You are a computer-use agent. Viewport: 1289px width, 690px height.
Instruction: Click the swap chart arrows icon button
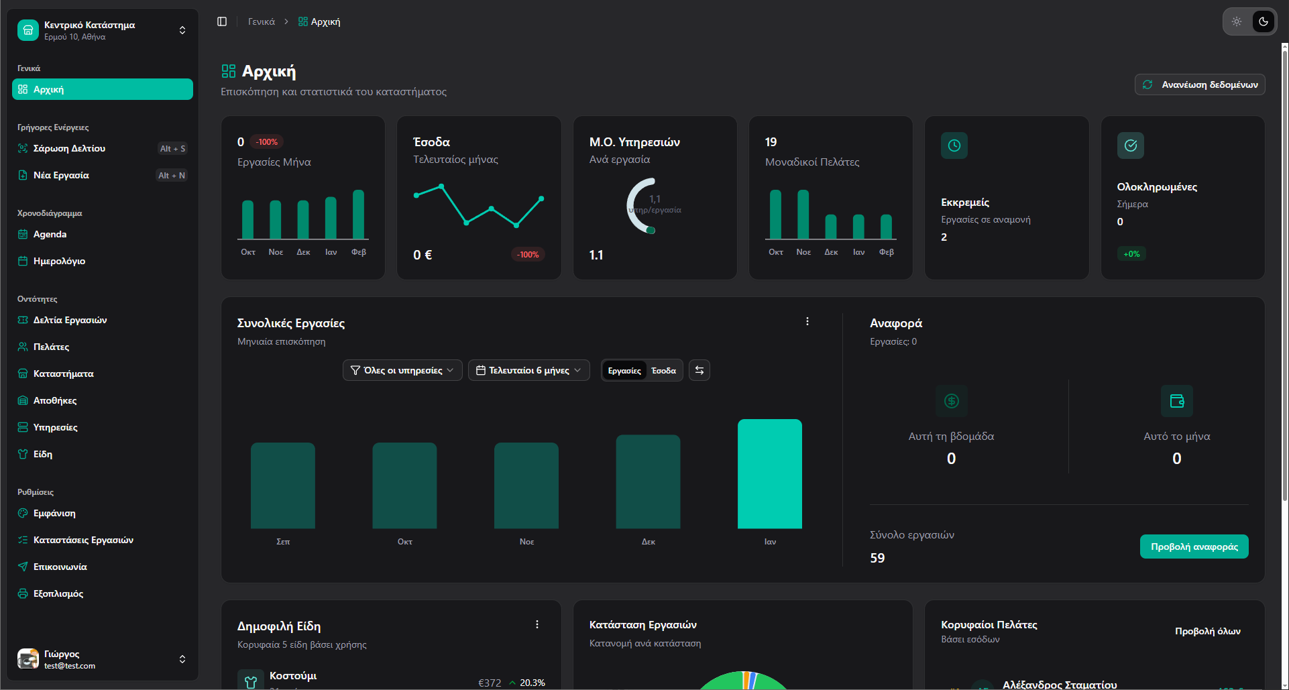click(699, 370)
